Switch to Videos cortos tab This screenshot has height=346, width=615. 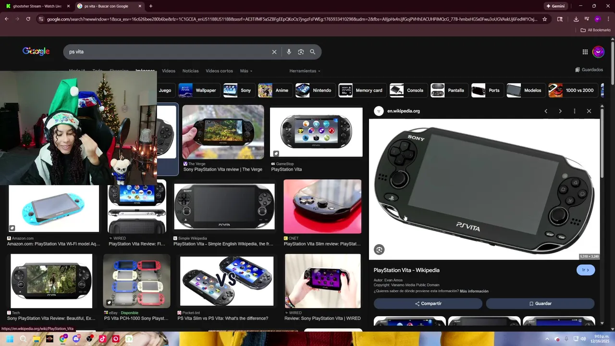pos(219,71)
